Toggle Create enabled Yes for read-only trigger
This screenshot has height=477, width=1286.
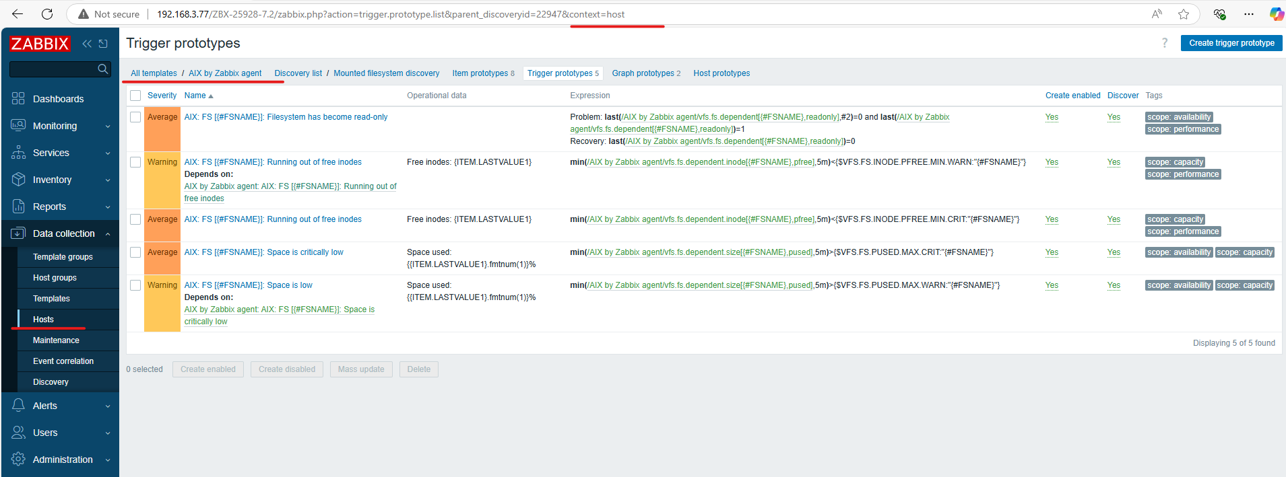point(1052,117)
